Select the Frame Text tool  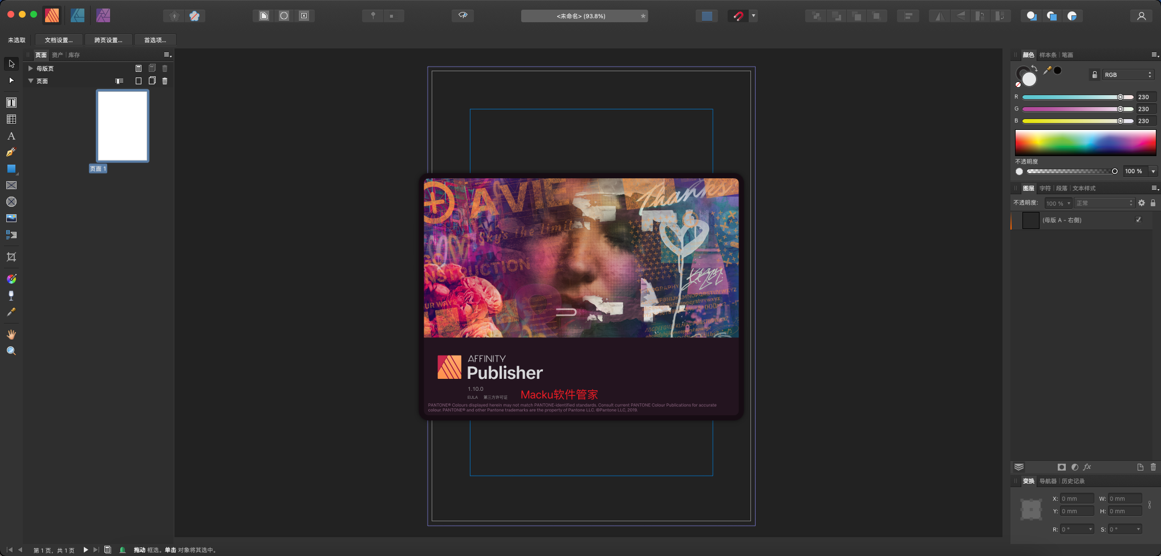[11, 103]
